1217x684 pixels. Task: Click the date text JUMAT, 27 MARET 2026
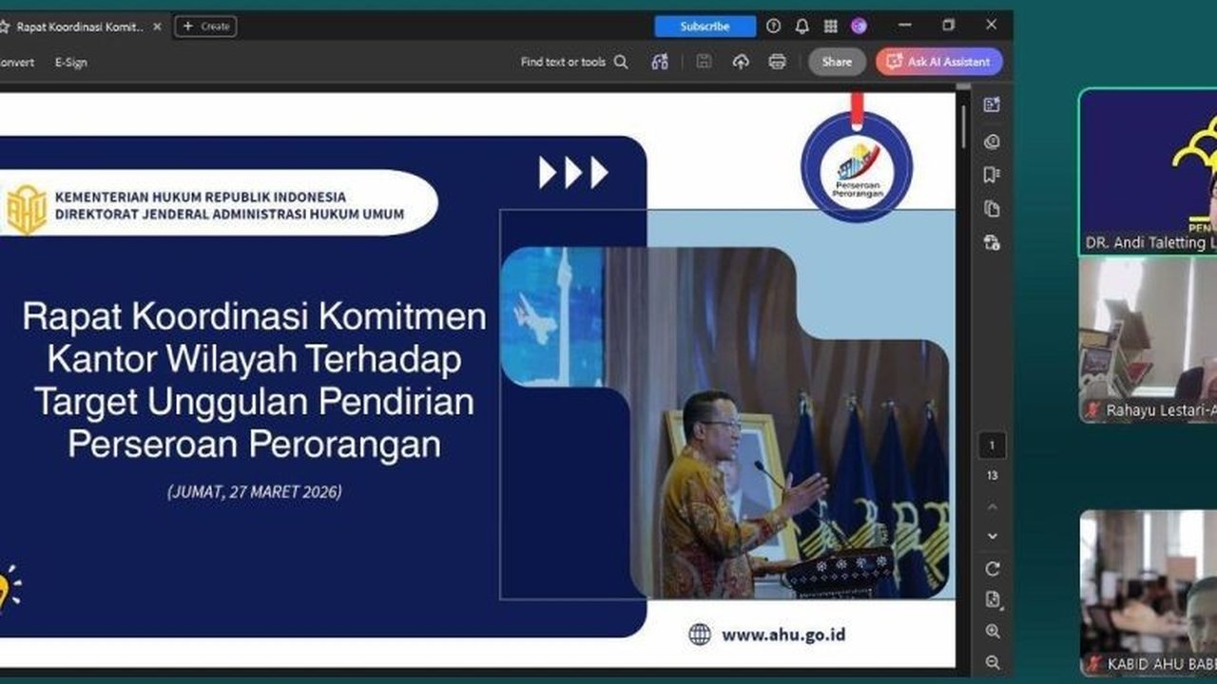pyautogui.click(x=255, y=492)
